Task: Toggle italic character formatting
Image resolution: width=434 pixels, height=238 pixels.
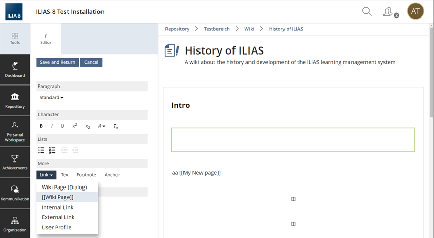Action: coord(52,126)
